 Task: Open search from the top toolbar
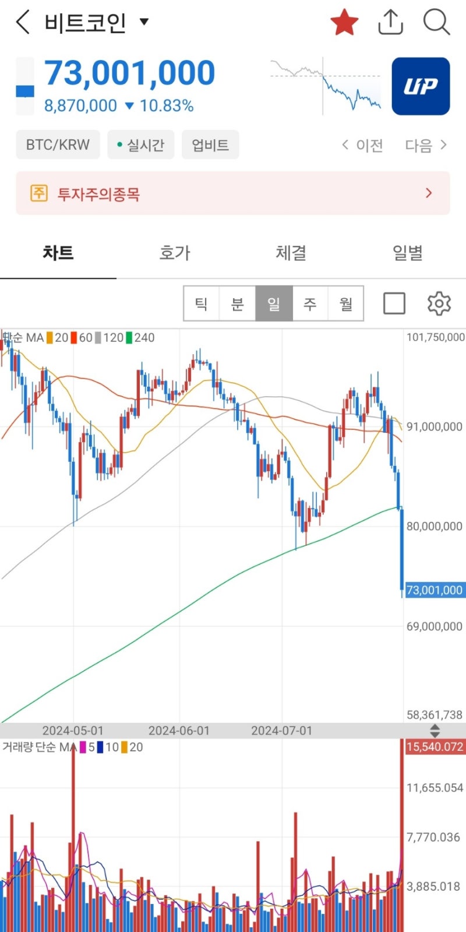click(x=436, y=22)
